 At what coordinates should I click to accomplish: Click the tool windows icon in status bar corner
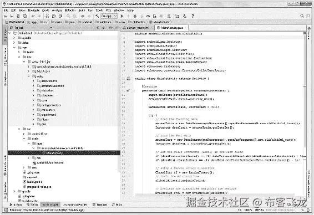coord(6,210)
